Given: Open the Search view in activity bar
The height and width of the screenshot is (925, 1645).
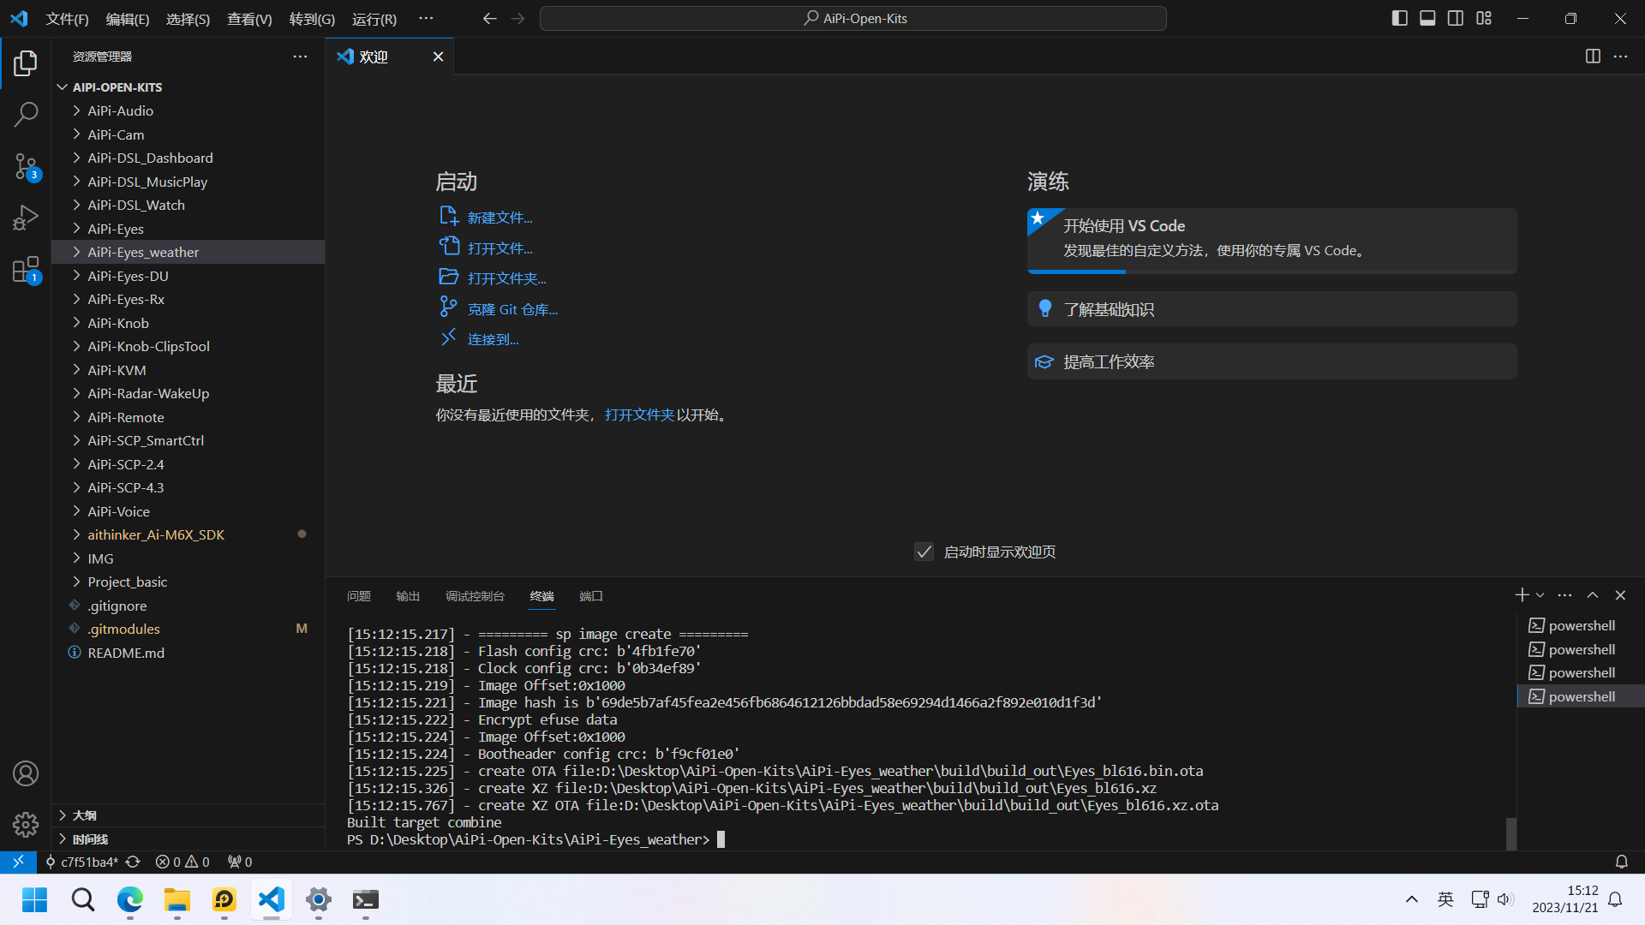Looking at the screenshot, I should pyautogui.click(x=26, y=114).
